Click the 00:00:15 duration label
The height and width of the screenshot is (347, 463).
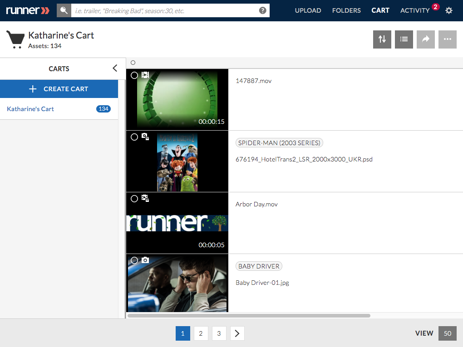tap(212, 122)
